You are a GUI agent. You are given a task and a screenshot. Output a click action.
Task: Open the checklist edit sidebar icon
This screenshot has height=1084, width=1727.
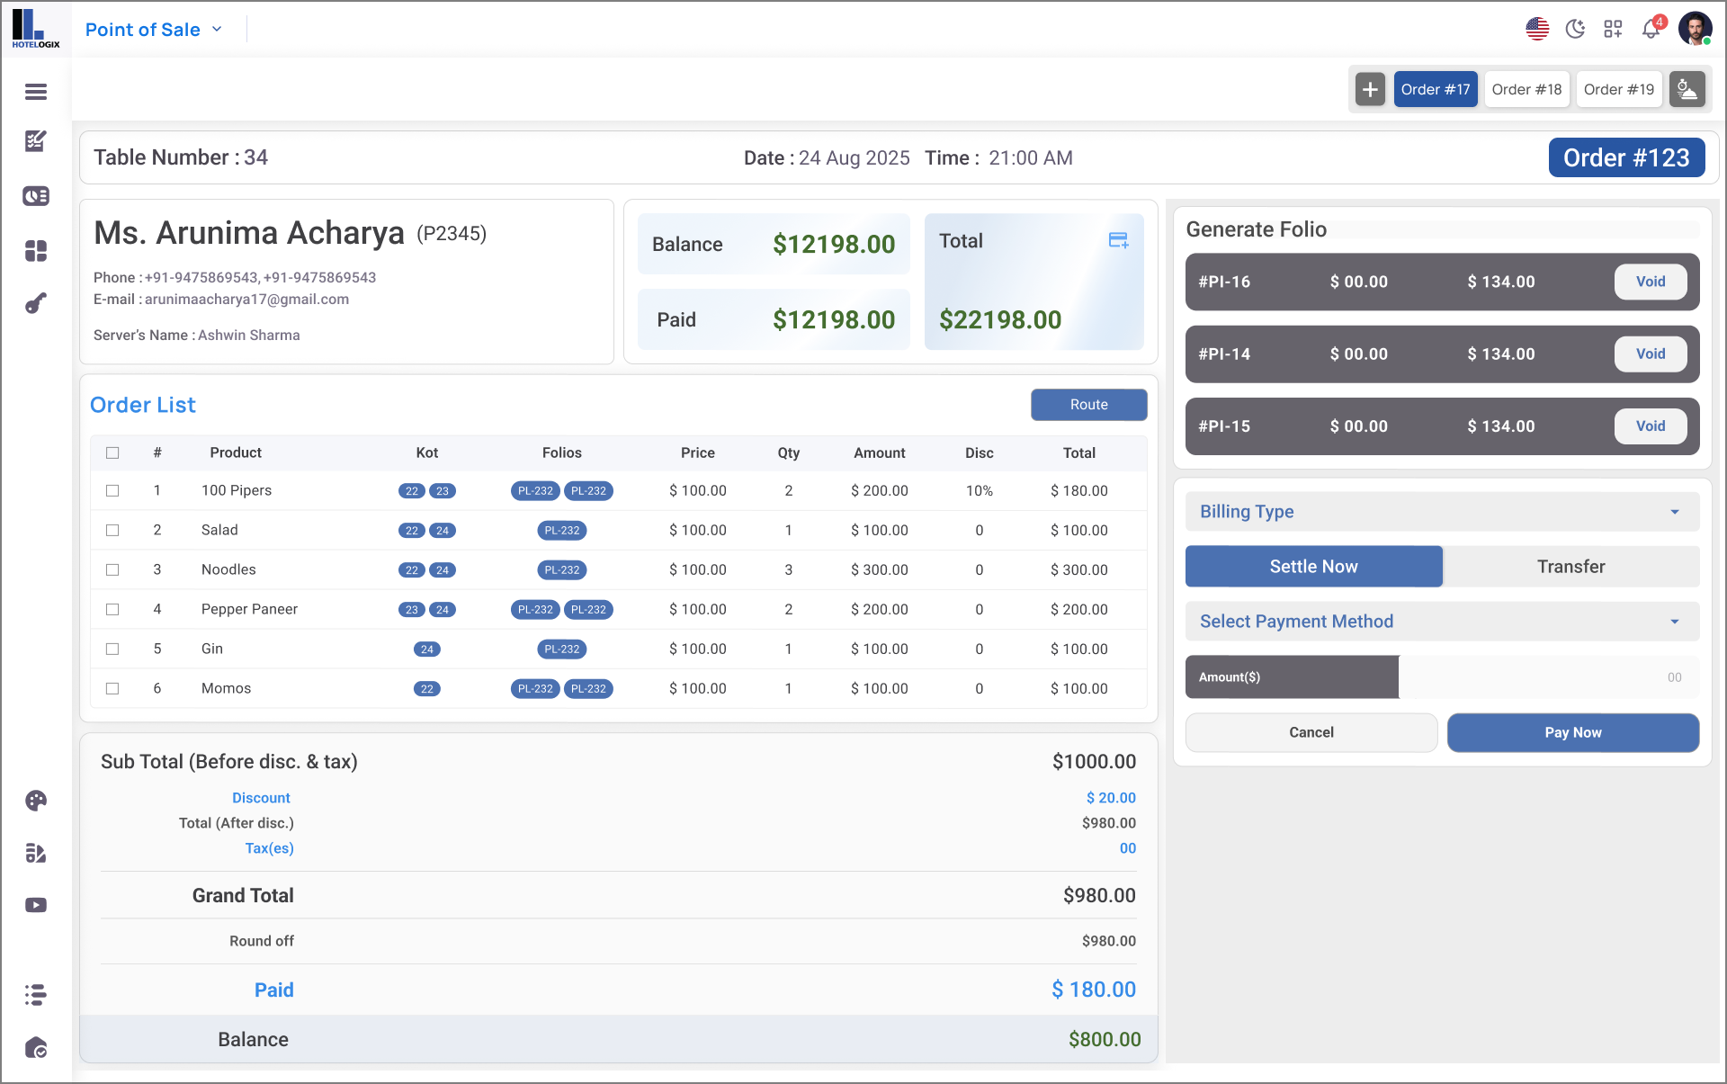36,853
